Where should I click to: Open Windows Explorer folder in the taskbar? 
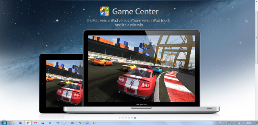(x=13, y=123)
